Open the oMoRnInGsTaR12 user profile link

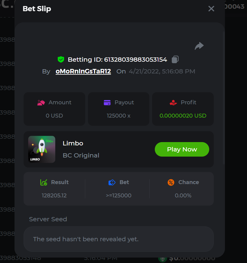click(x=83, y=71)
